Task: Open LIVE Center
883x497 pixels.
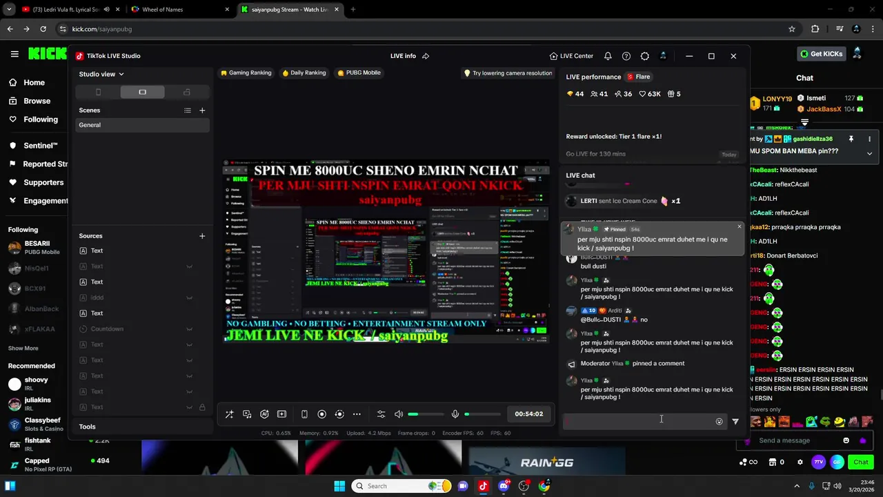Action: coord(571,56)
